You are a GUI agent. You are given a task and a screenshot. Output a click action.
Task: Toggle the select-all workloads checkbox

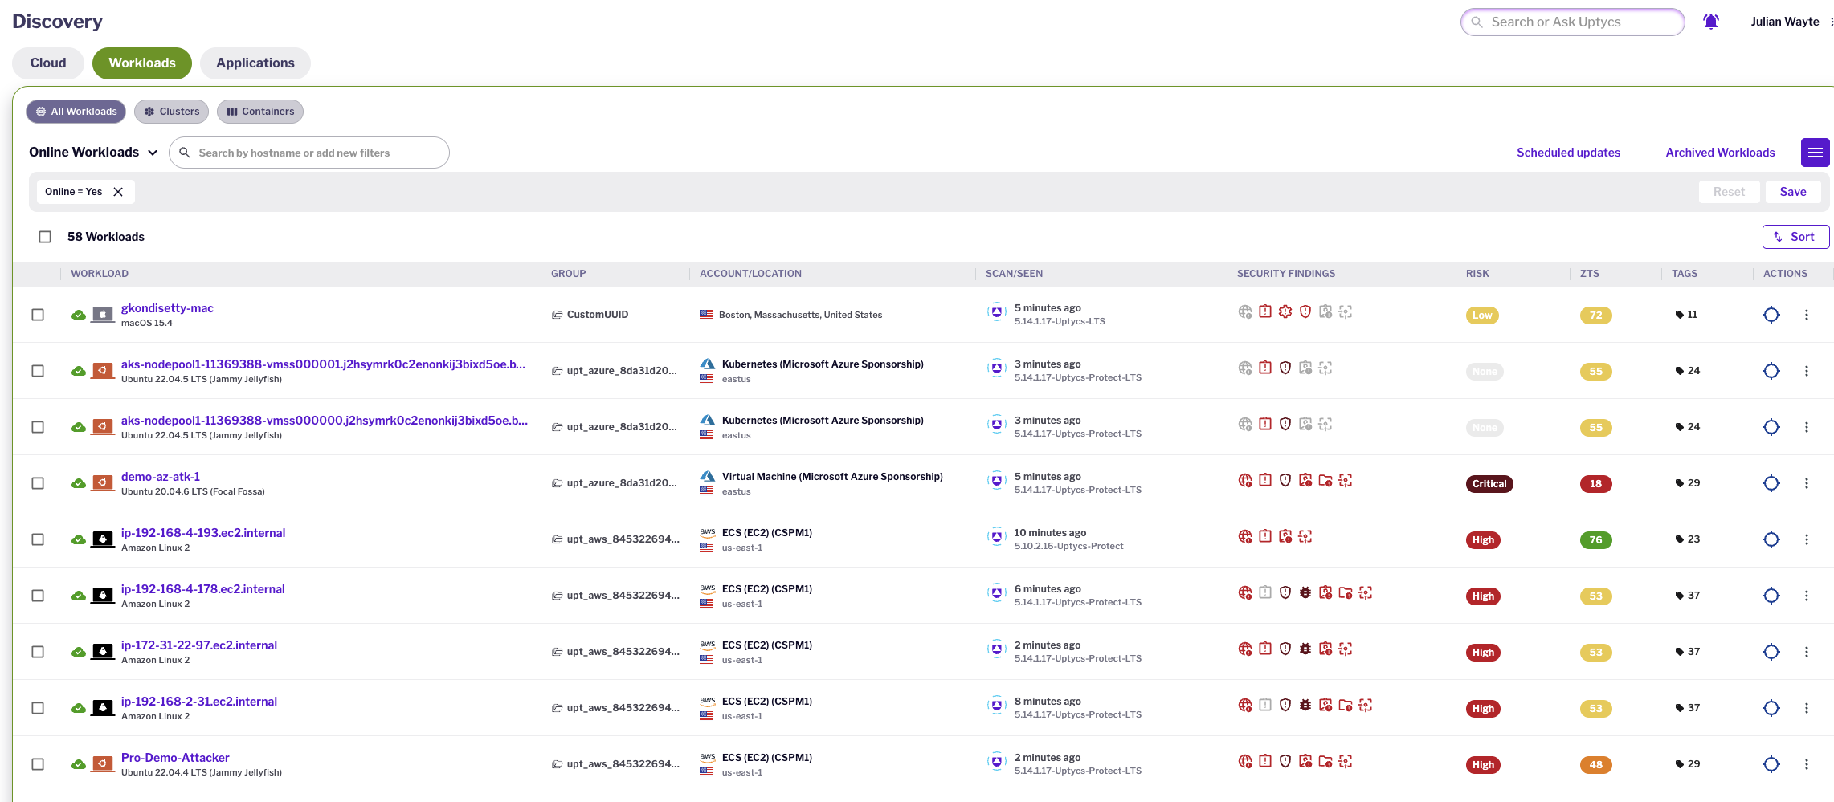click(x=45, y=236)
